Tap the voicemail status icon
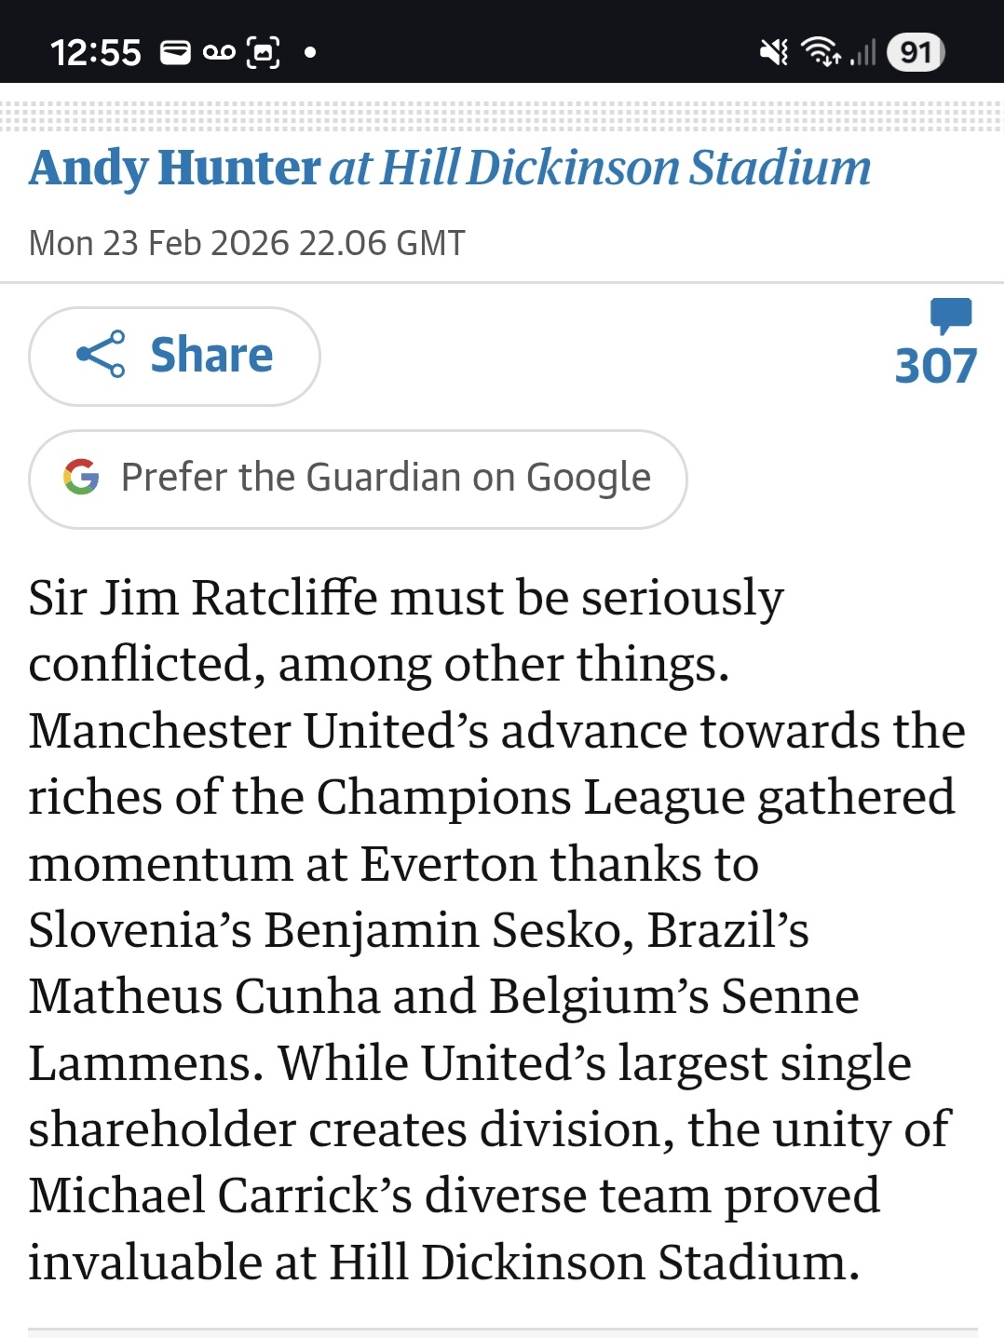 point(219,52)
